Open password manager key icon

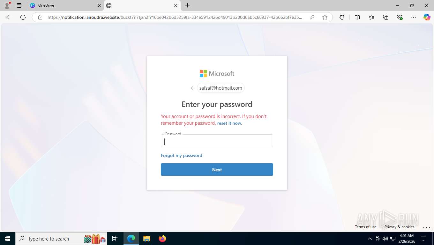point(312,17)
